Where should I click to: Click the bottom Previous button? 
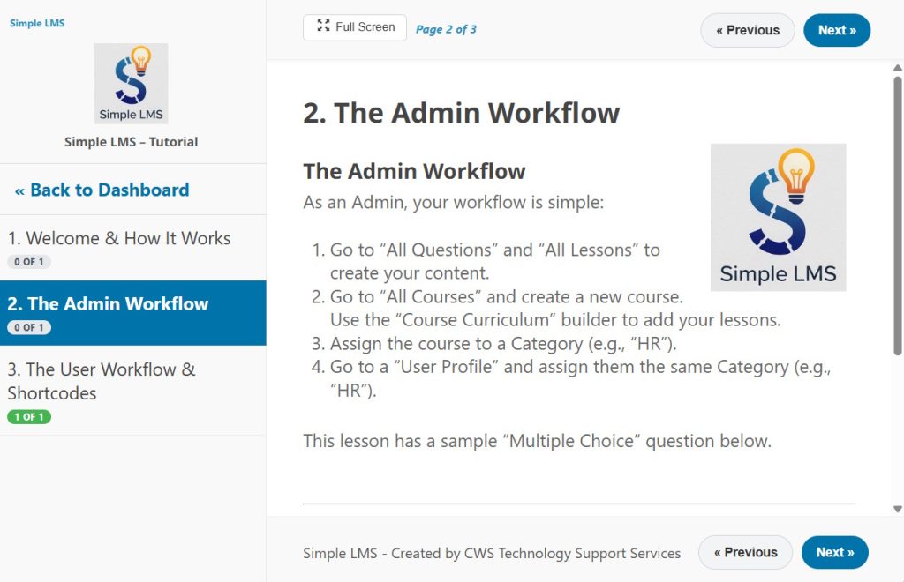point(745,552)
